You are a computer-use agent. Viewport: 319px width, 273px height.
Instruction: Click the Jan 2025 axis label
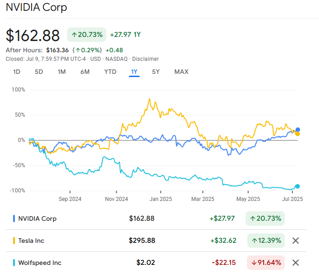161,199
